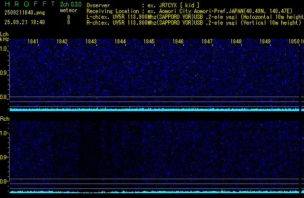The width and height of the screenshot is (304, 198).
Task: Click the 1.0 kHz label on Rch
Action: [4, 133]
